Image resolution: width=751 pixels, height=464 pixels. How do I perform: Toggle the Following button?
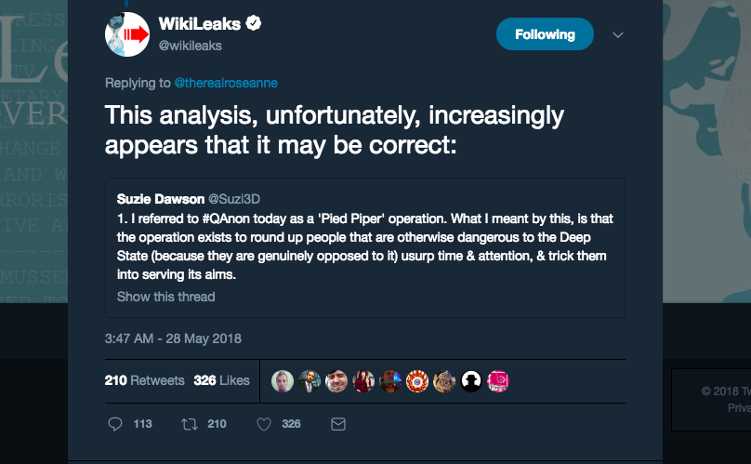click(x=545, y=34)
